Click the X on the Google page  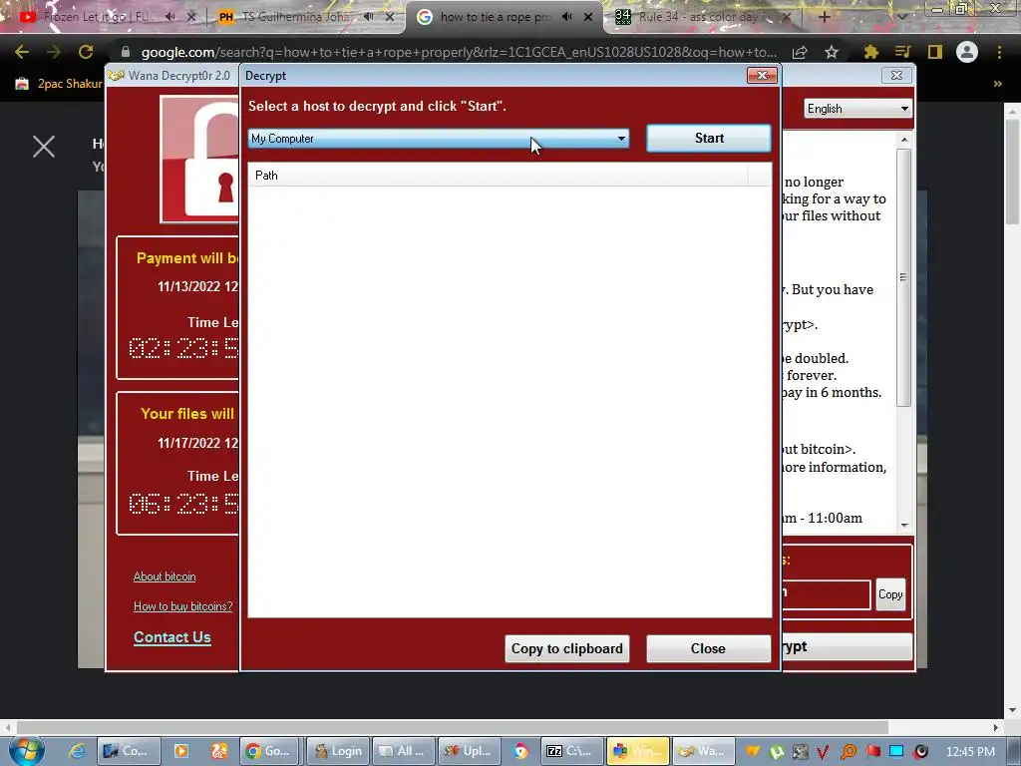[x=44, y=147]
